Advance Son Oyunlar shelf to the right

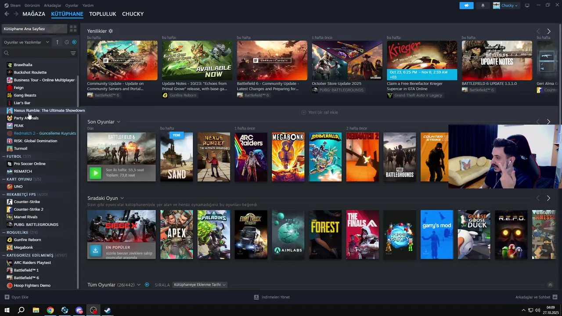tap(548, 122)
